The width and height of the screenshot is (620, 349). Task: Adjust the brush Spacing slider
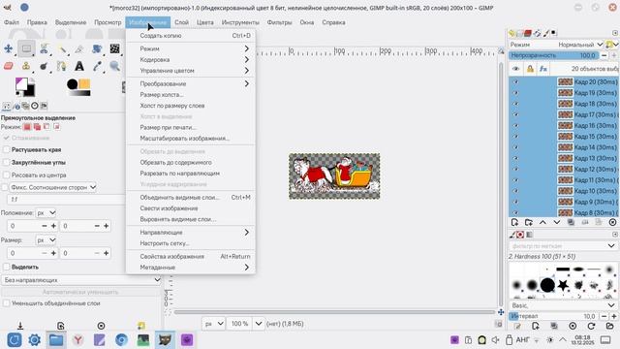(x=553, y=316)
